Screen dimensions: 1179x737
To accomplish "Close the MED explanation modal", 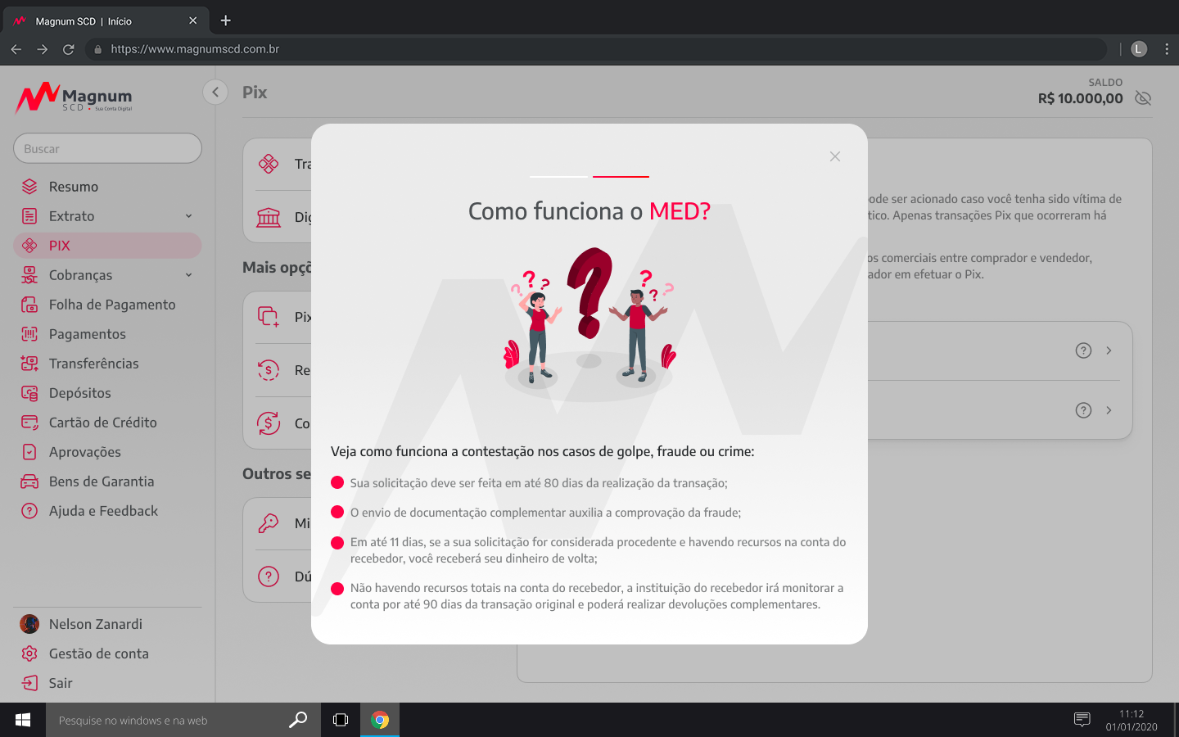I will coord(834,156).
